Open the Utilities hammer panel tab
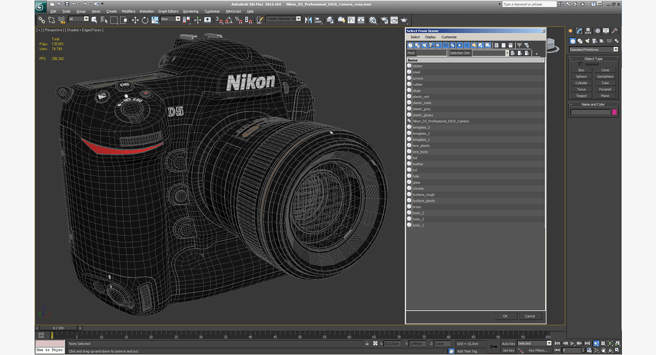Viewport: 656px width, 355px height. tap(615, 31)
